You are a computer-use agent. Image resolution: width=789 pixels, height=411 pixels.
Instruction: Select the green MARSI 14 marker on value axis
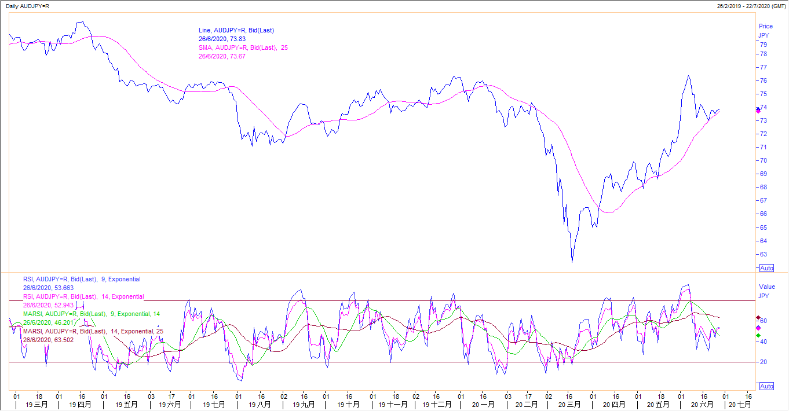[x=758, y=336]
